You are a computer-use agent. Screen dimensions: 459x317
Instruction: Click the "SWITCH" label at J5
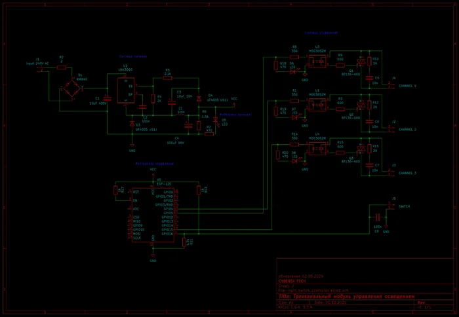point(405,206)
